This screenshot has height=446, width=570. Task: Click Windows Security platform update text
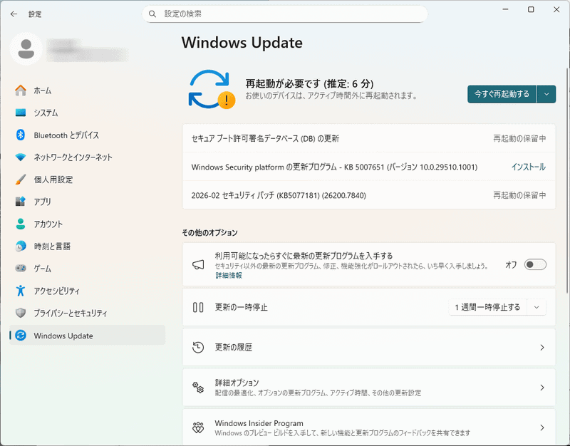tap(334, 167)
